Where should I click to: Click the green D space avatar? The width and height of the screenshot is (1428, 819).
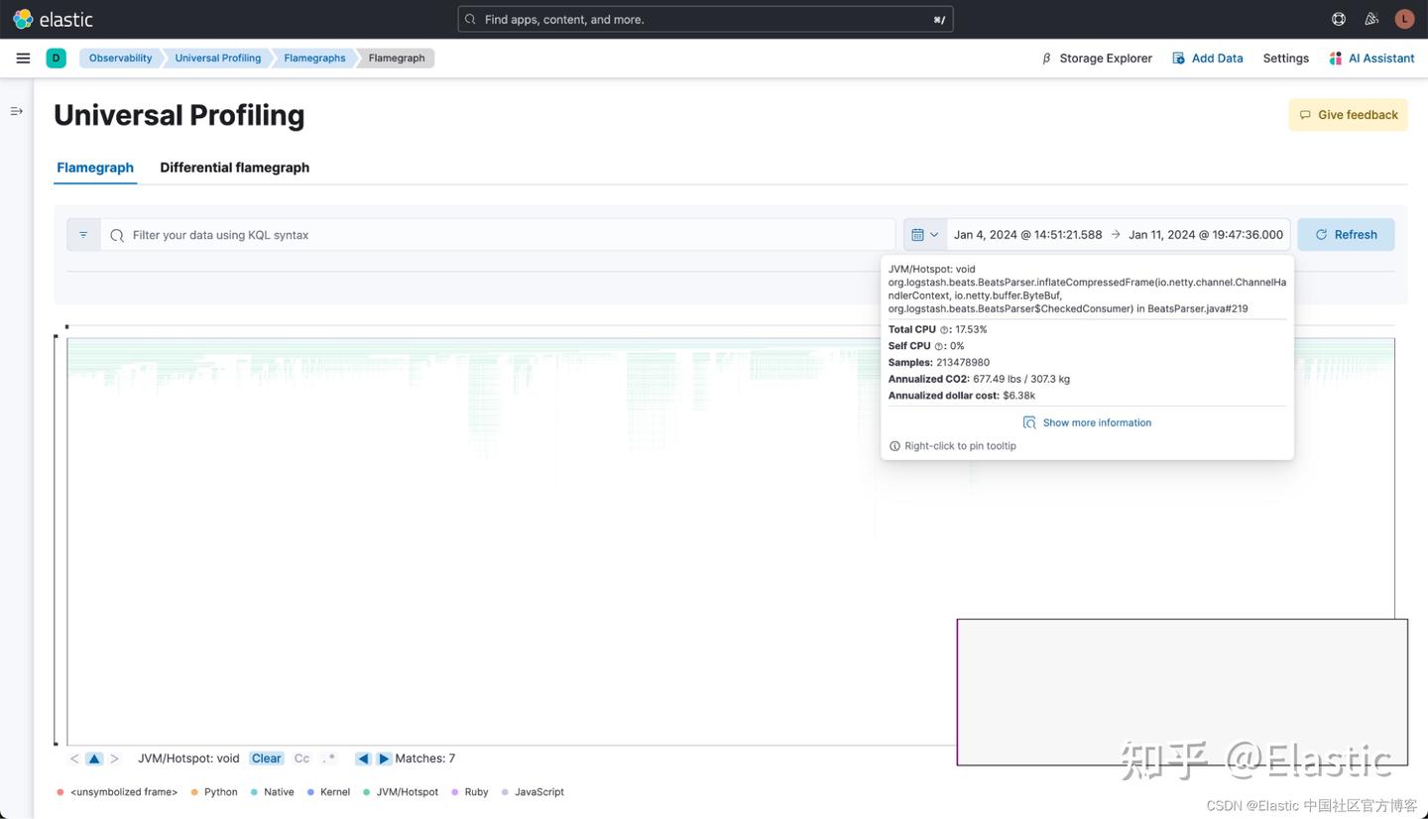[56, 58]
